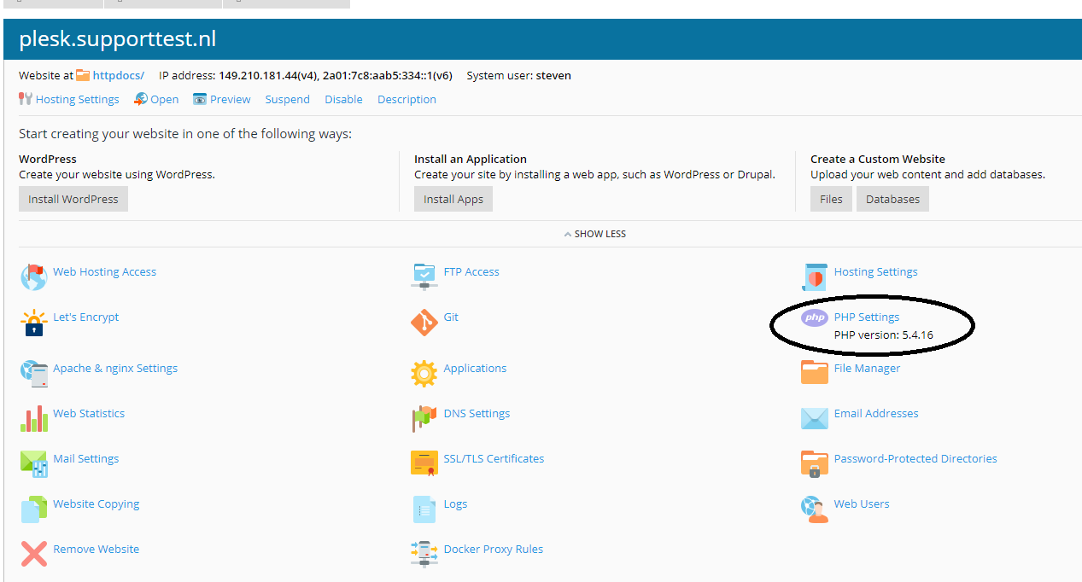The width and height of the screenshot is (1082, 582).
Task: Click the httpdocs folder icon
Action: [83, 75]
